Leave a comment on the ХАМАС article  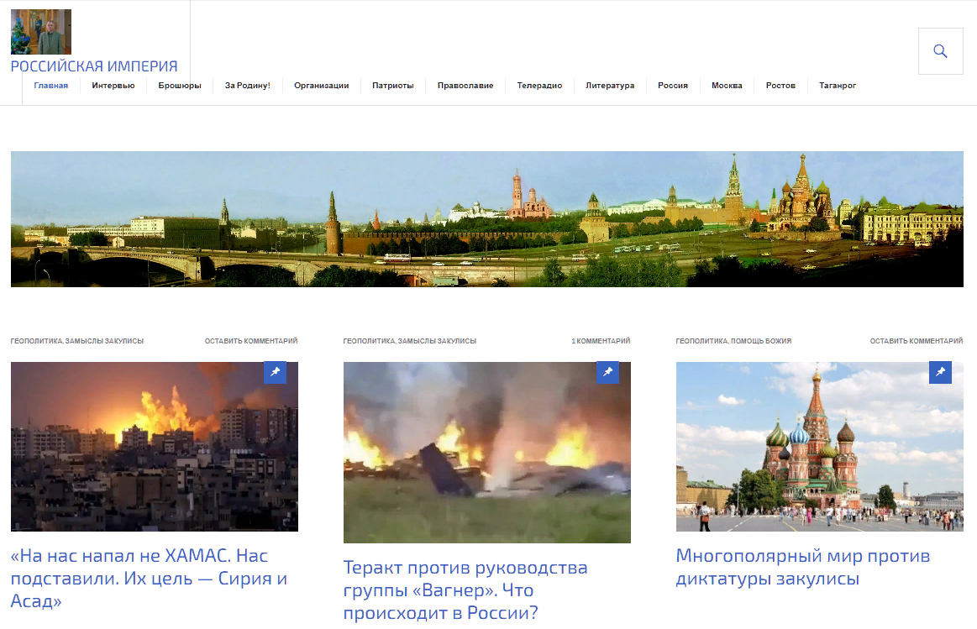[251, 341]
